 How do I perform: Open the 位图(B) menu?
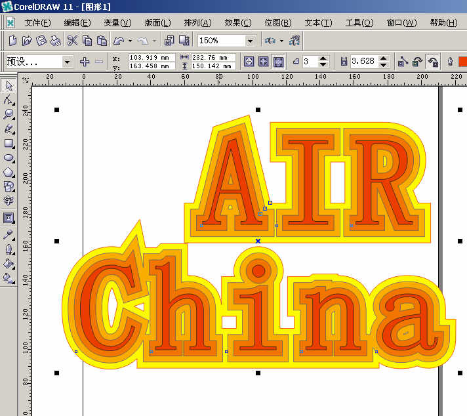pyautogui.click(x=278, y=23)
